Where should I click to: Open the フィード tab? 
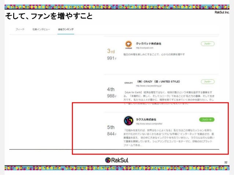20,29
